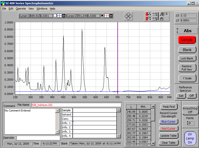Click the red Sample button
The height and width of the screenshot is (148, 199).
pos(187,40)
